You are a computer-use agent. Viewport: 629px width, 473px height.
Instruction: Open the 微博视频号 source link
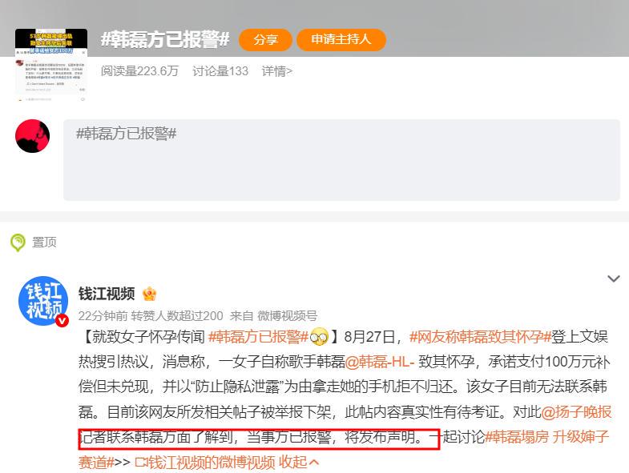tap(287, 316)
